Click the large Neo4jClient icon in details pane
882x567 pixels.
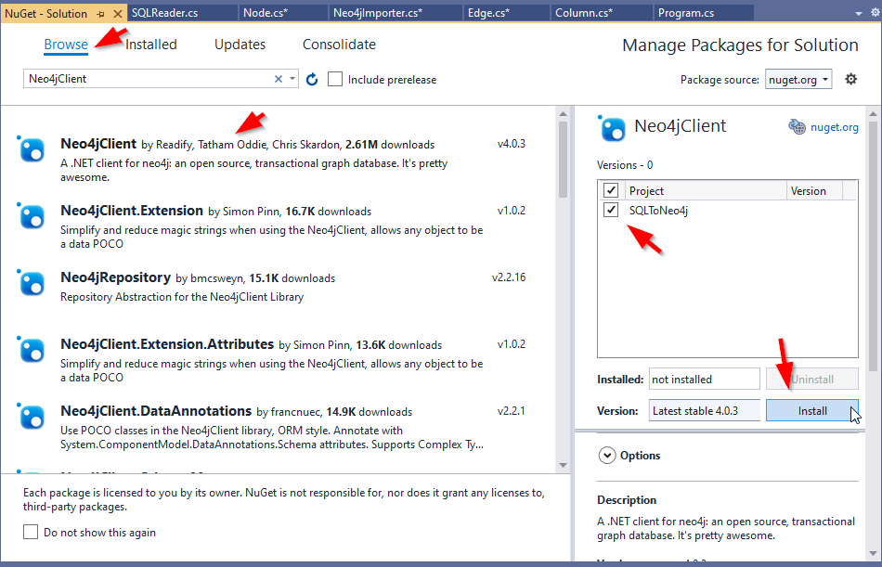pyautogui.click(x=612, y=128)
